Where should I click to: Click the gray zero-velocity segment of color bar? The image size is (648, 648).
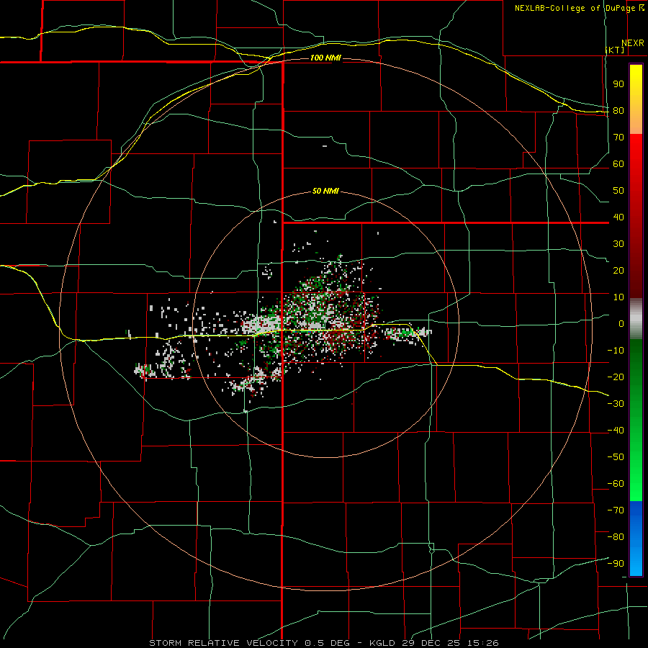(x=636, y=318)
